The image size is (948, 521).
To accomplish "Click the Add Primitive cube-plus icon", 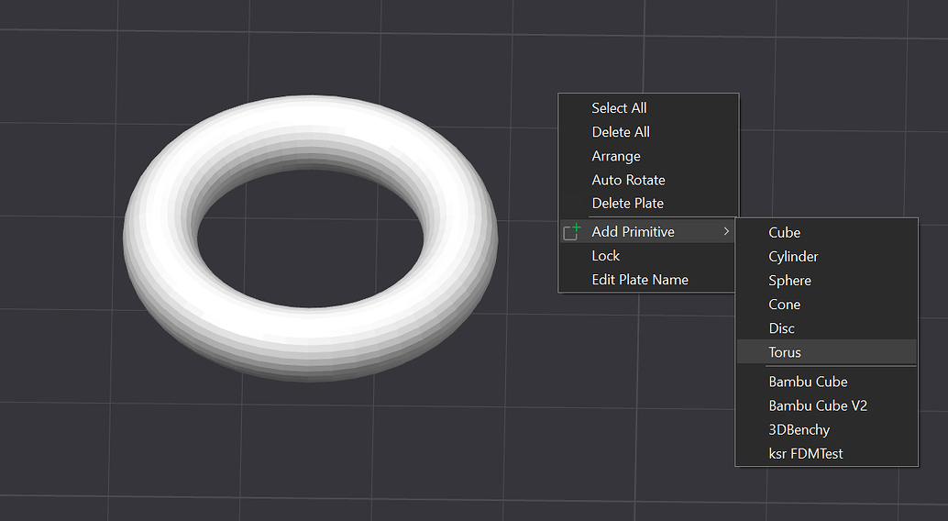I will pos(571,232).
